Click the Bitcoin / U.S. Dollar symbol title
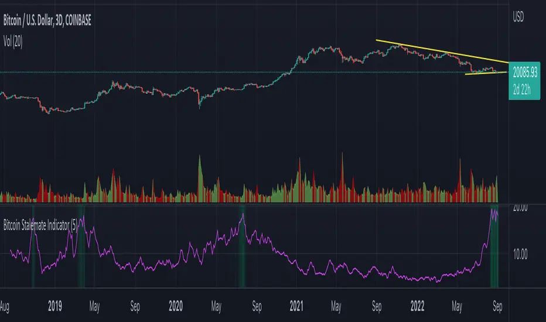The width and height of the screenshot is (546, 322). [x=47, y=20]
